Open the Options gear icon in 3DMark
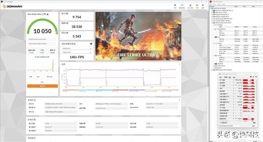Screen dimensions: 263x142 point(203,5)
